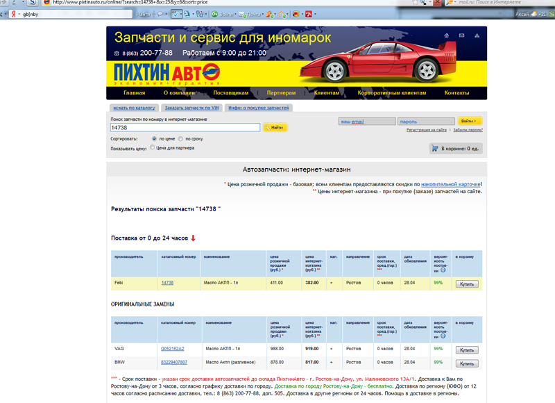Open the PikhtinAvto logo

coord(167,73)
